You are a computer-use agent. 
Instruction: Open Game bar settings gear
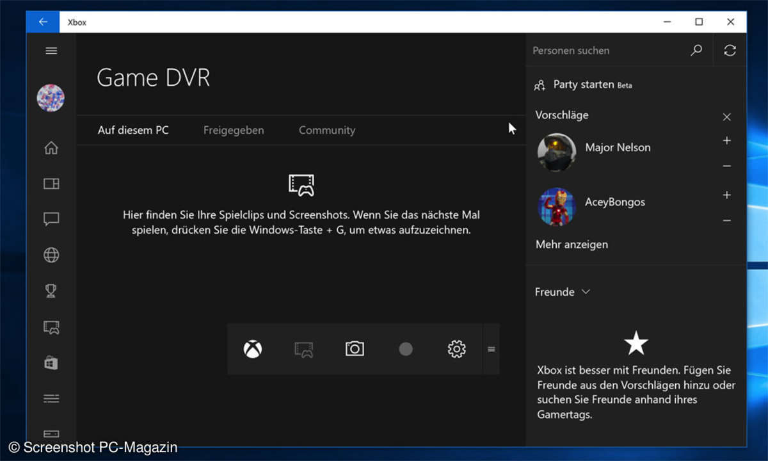tap(456, 349)
